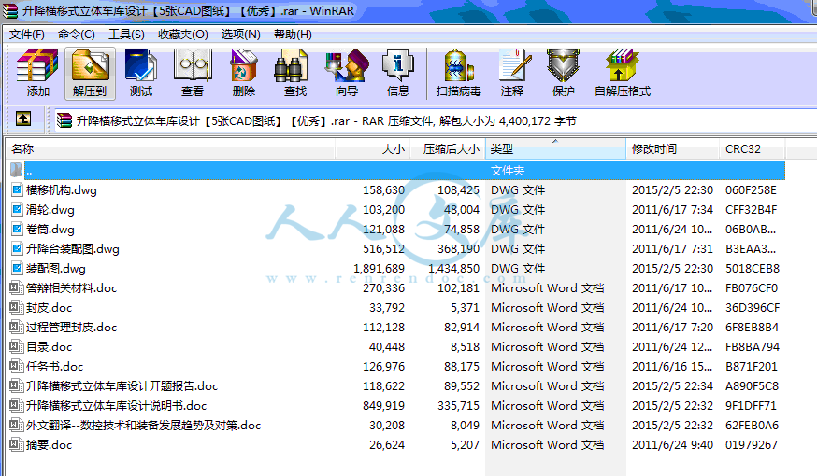Open the 选项(N) menu
Image resolution: width=817 pixels, height=476 pixels.
[x=241, y=35]
